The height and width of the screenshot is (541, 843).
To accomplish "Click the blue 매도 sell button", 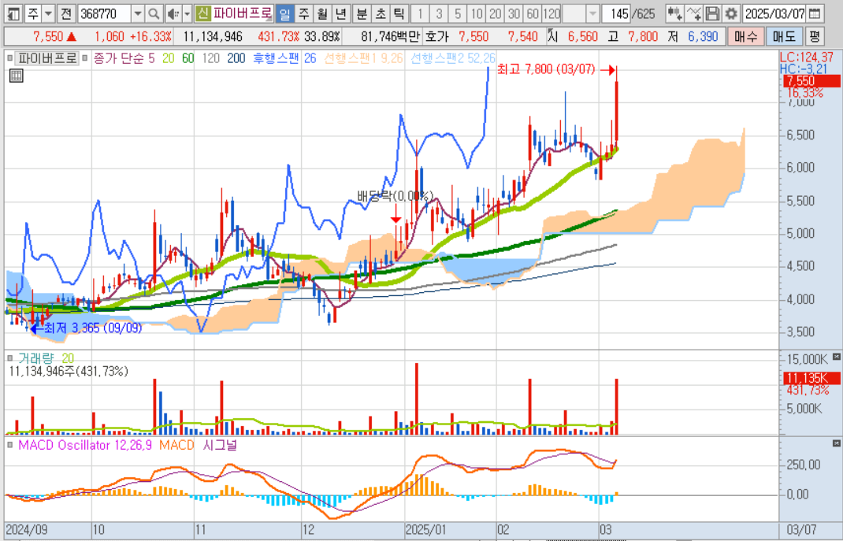I will point(784,36).
